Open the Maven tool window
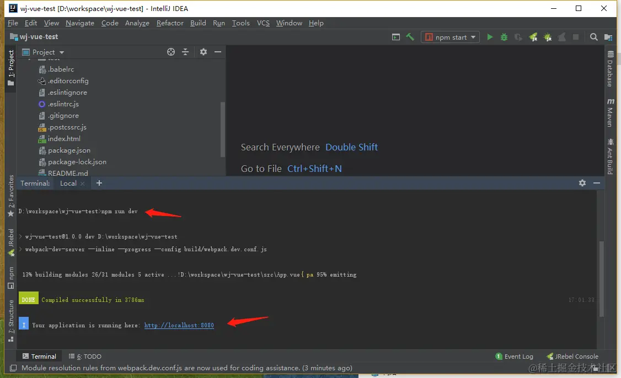621x378 pixels. pos(611,113)
